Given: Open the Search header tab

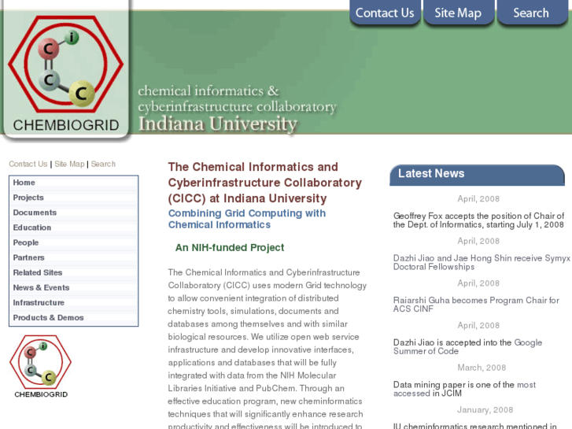Looking at the screenshot, I should tap(531, 13).
